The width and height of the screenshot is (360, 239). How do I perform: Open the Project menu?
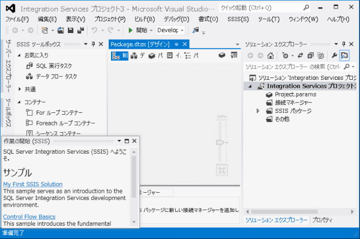point(110,19)
